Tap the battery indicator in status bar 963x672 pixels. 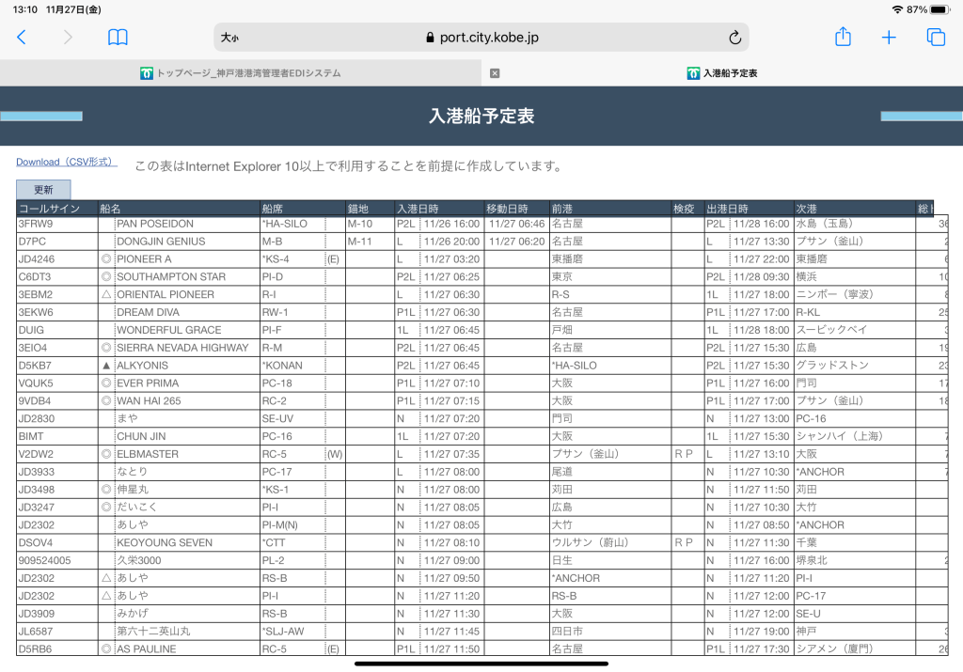coord(941,9)
